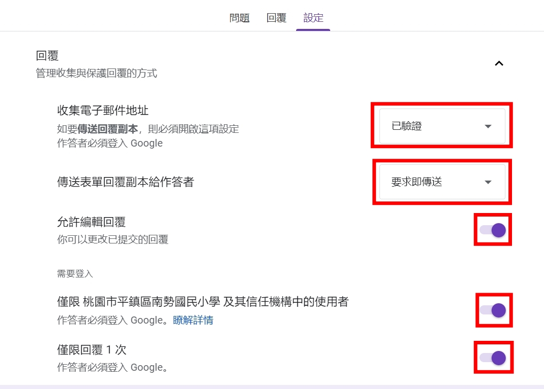Screen dimensions: 544x389
Task: Click the 傳送表單回覆副本給作答者 setting label
Action: pos(125,182)
